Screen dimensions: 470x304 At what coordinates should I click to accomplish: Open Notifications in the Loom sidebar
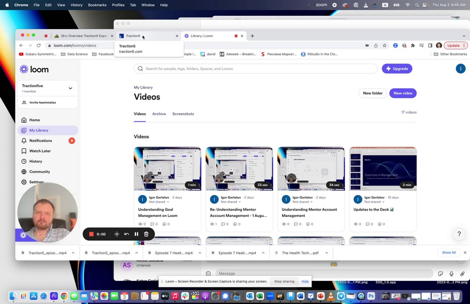click(x=48, y=141)
